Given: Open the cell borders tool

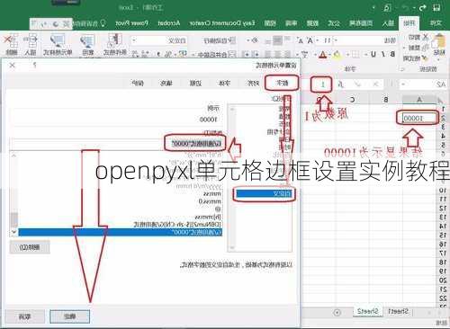Looking at the screenshot, I should pos(355,55).
